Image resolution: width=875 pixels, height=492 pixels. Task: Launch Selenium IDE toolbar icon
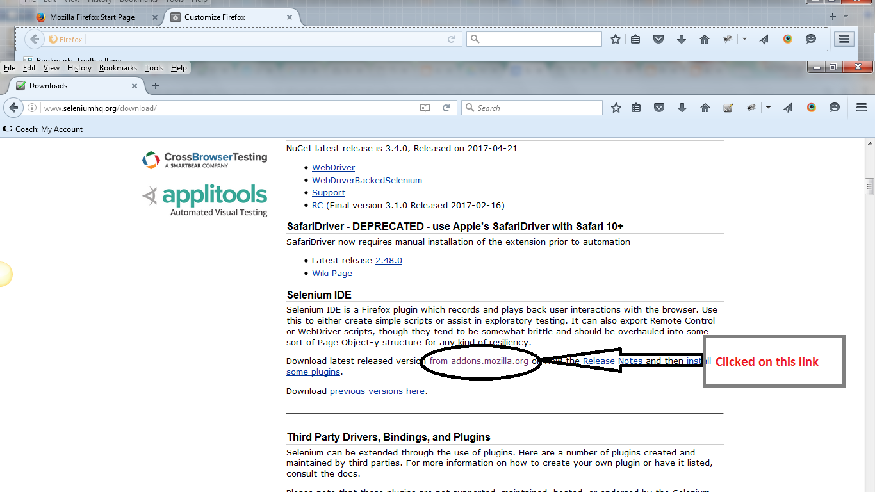728,108
